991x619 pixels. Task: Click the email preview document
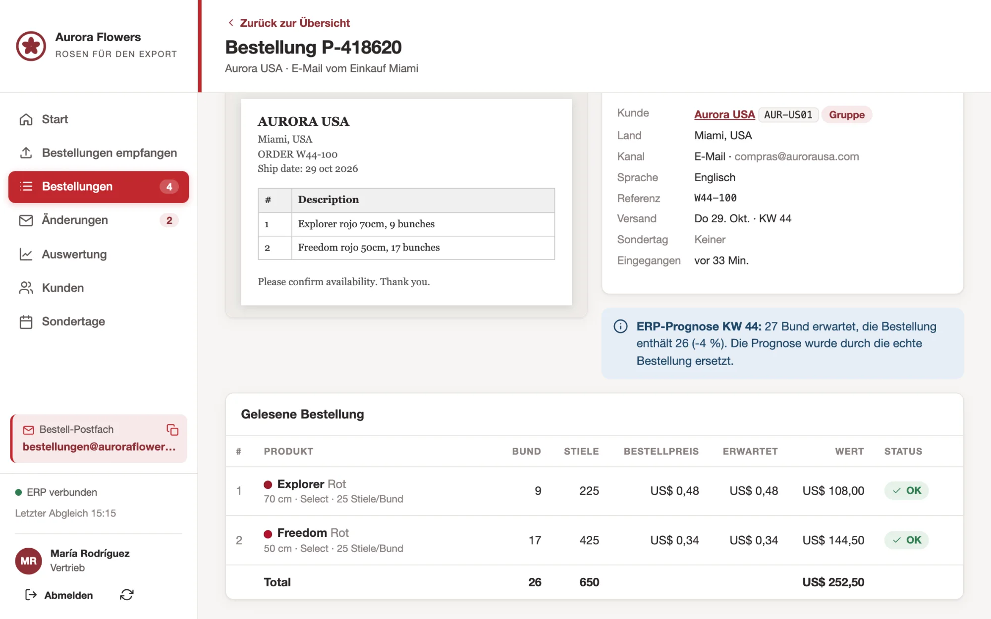coord(406,202)
